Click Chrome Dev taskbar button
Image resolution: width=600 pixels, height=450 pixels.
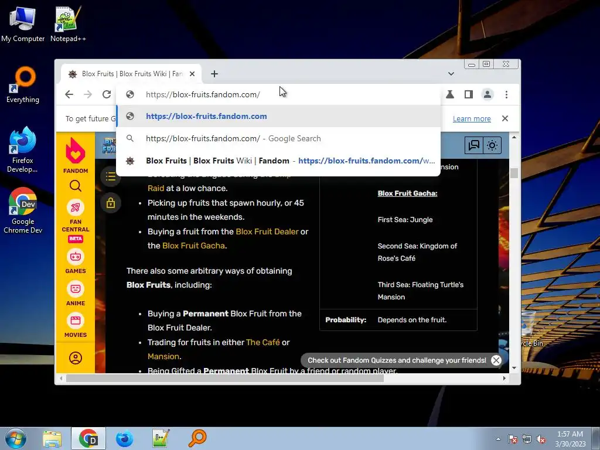click(x=88, y=438)
